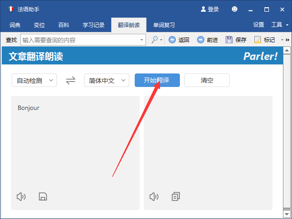Image resolution: width=292 pixels, height=219 pixels.
Task: Show more toolbar items with » chevron
Action: [x=287, y=40]
